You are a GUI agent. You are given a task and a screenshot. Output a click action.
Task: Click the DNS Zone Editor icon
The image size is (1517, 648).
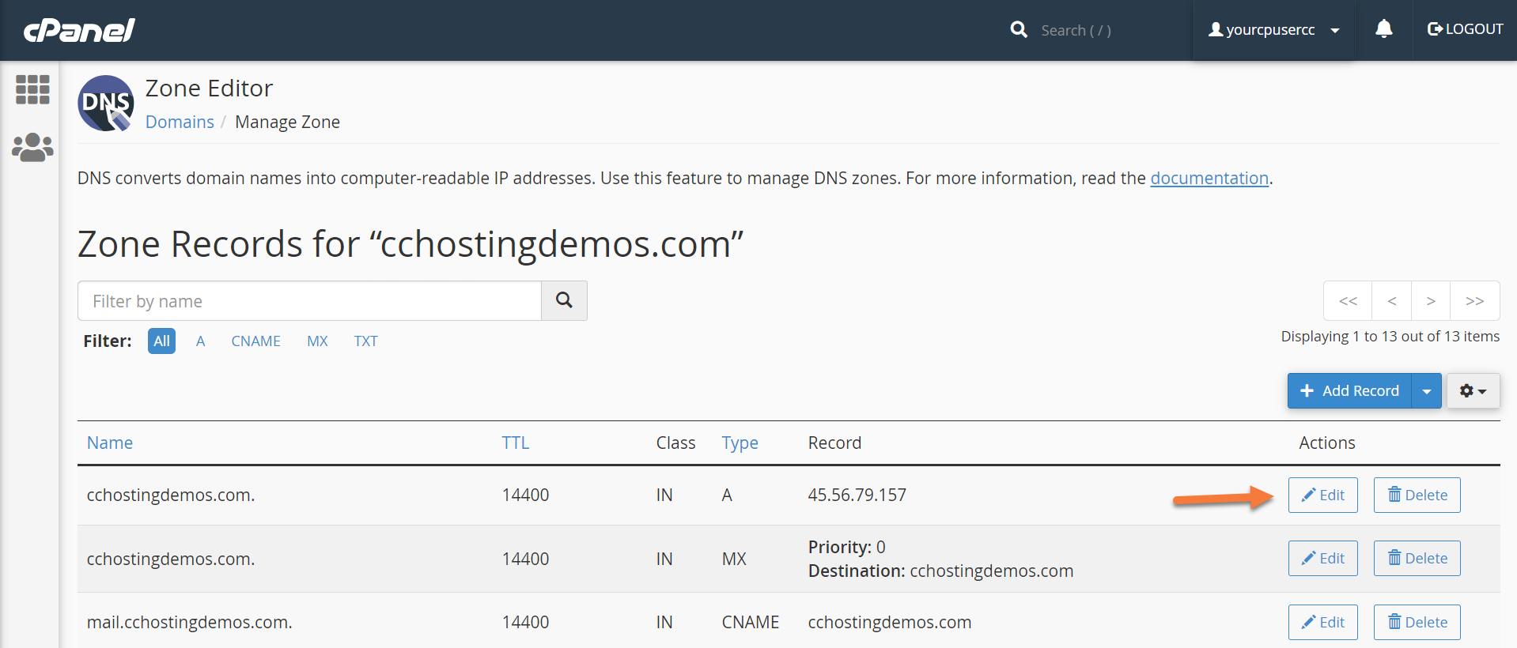pyautogui.click(x=106, y=104)
